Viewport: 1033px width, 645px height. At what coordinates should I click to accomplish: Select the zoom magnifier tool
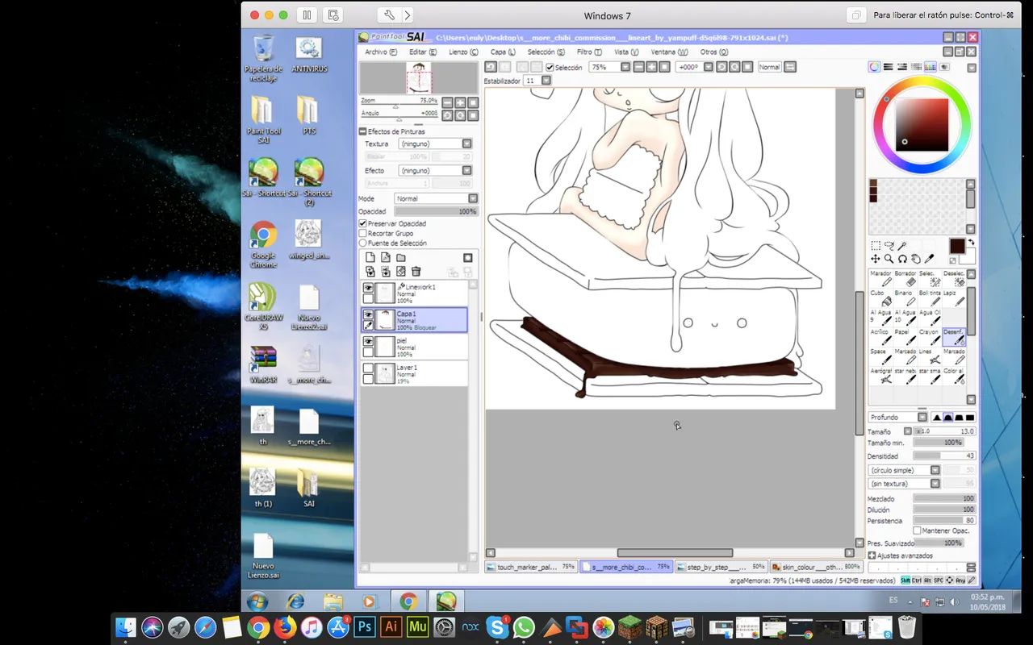pos(889,259)
